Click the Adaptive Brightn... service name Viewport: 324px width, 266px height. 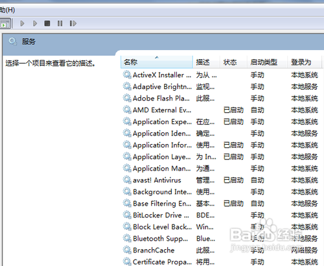pyautogui.click(x=162, y=87)
